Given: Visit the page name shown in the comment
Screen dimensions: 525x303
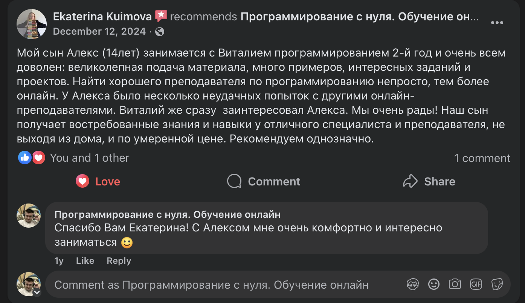Looking at the screenshot, I should pyautogui.click(x=167, y=214).
